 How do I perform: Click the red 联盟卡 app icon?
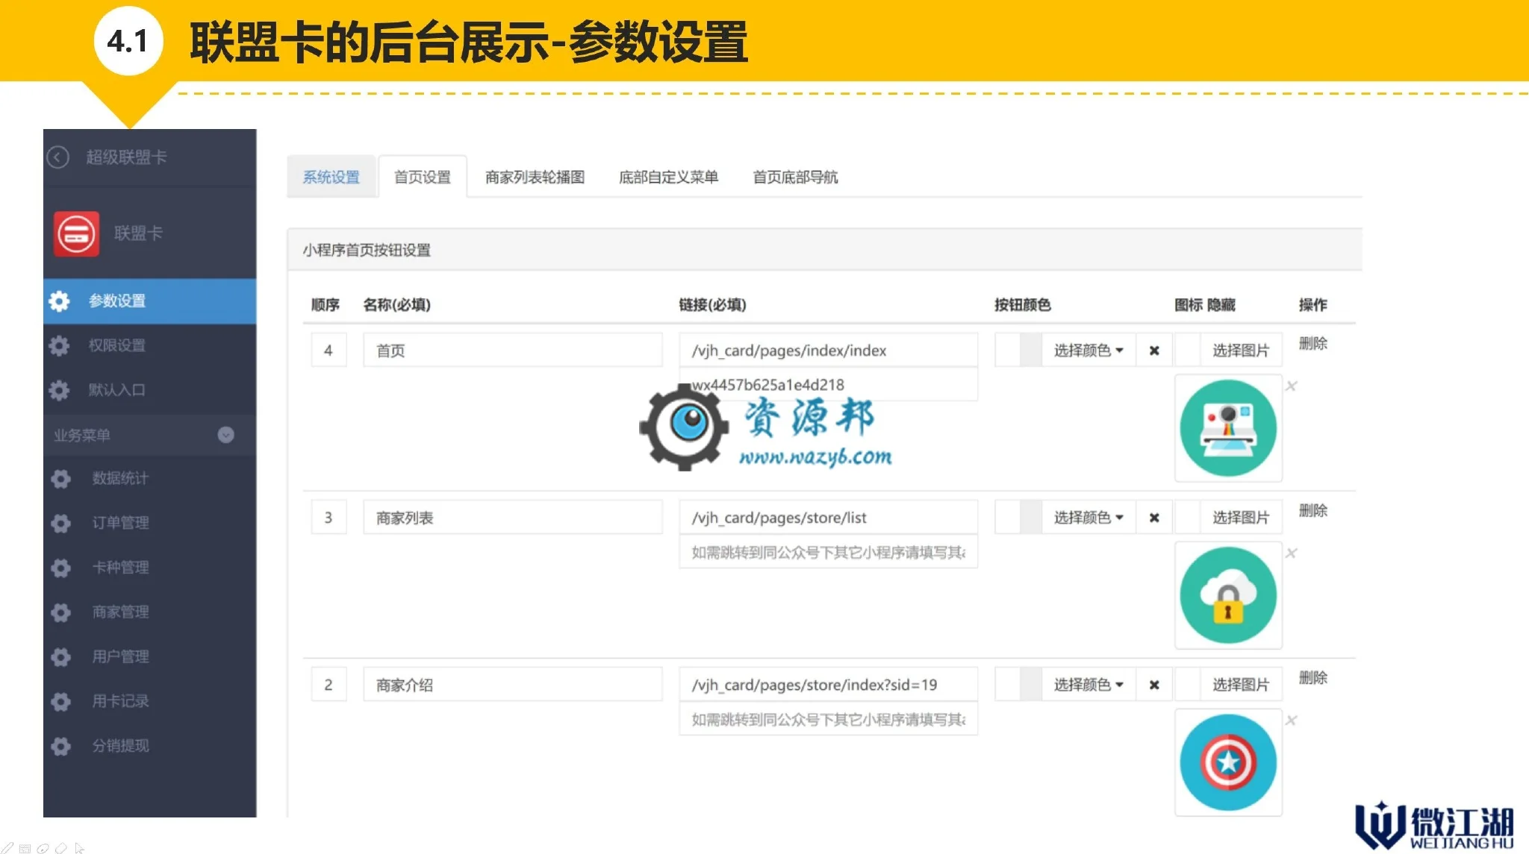(76, 233)
